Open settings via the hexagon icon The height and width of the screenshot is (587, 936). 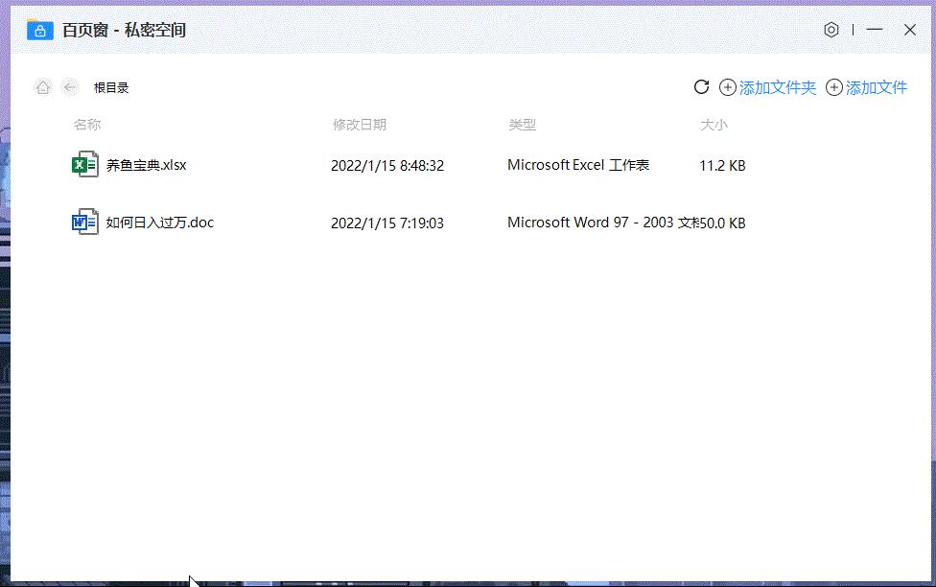[831, 30]
